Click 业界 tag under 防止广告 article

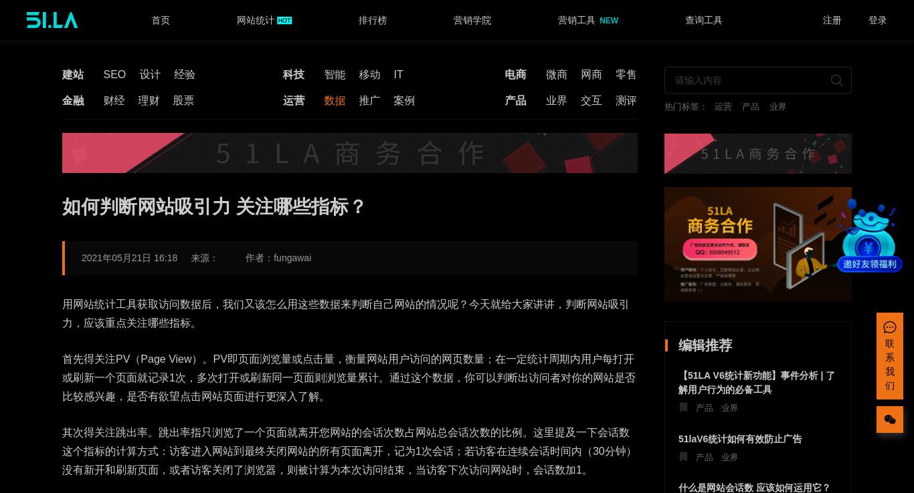click(729, 458)
